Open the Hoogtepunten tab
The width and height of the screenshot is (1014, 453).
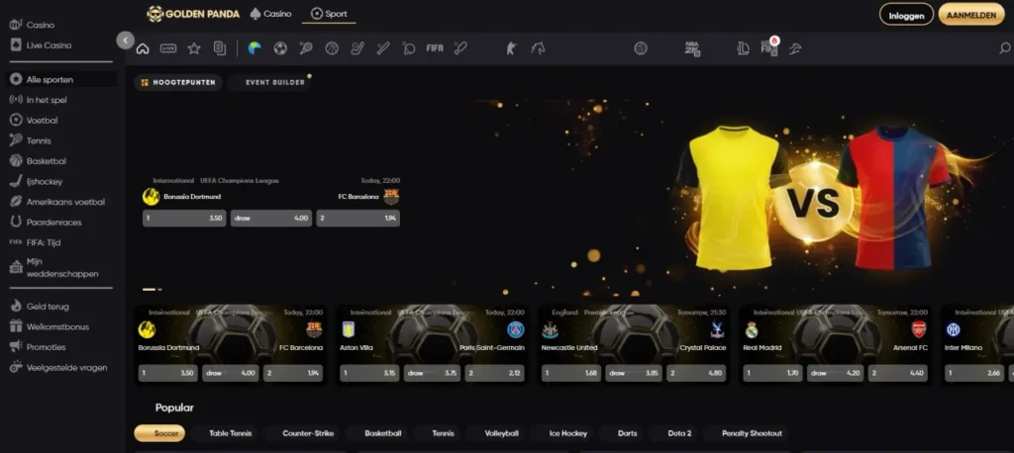pyautogui.click(x=178, y=83)
